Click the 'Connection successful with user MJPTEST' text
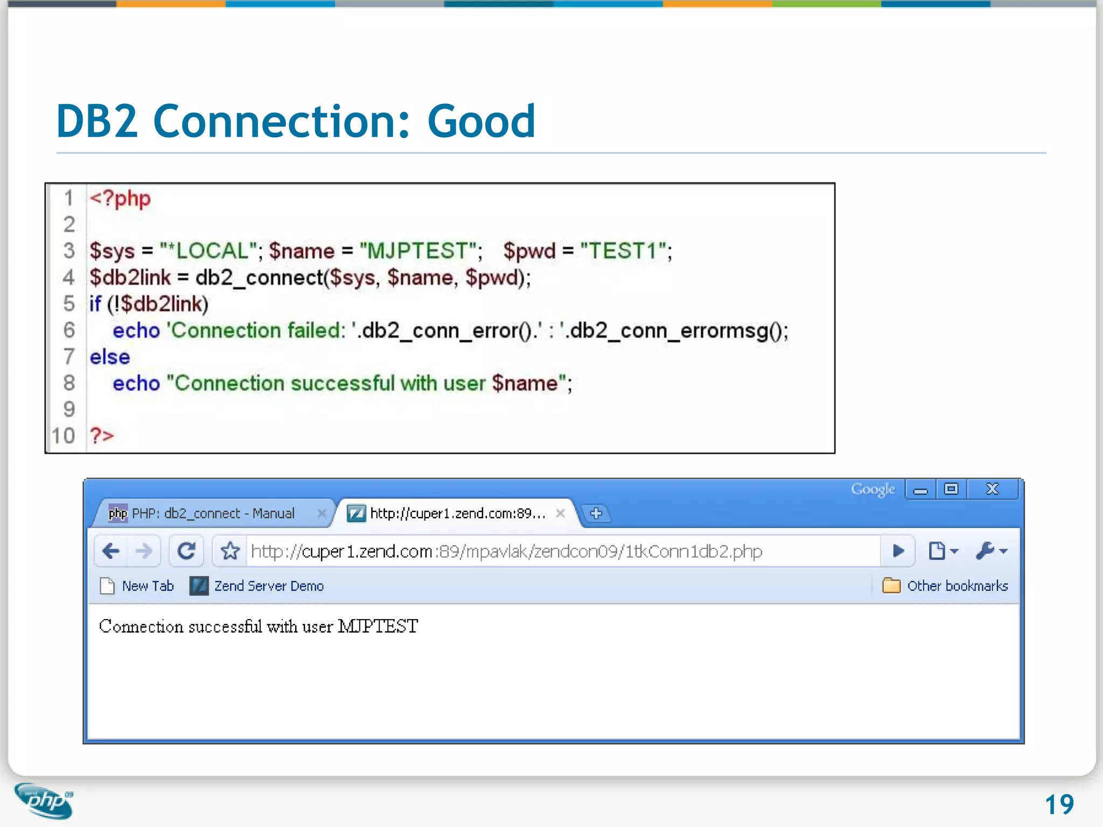This screenshot has height=827, width=1103. (259, 626)
